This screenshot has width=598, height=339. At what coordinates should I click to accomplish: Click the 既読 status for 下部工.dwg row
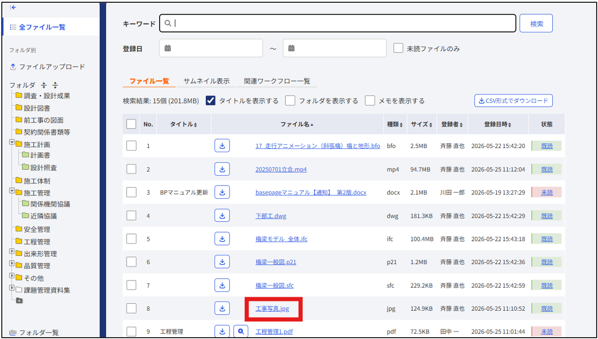pos(547,216)
